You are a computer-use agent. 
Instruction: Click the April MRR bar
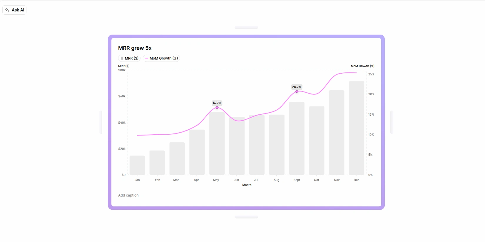tap(197, 152)
